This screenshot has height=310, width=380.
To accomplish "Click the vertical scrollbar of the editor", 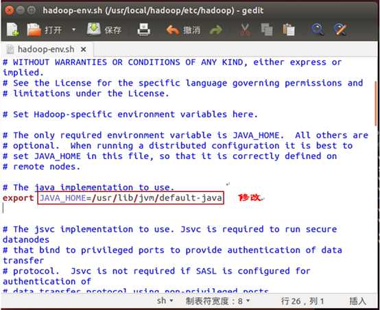I will pyautogui.click(x=376, y=104).
